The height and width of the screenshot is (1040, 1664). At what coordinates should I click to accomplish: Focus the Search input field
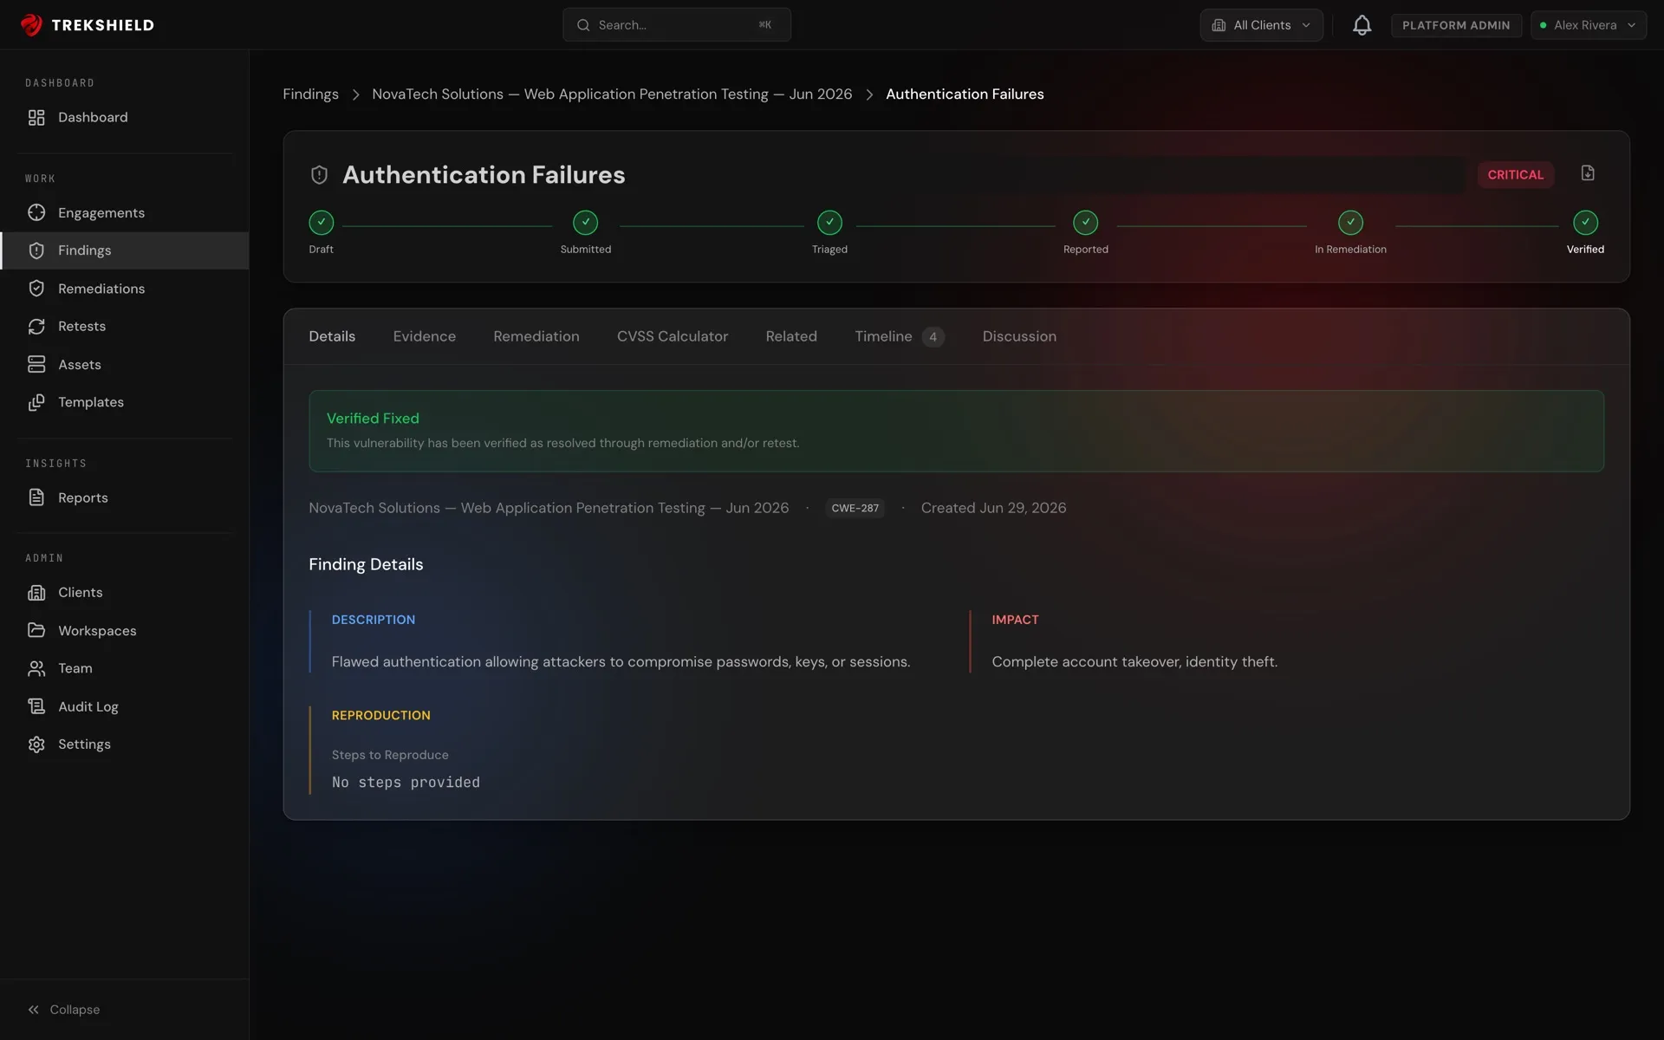pyautogui.click(x=676, y=25)
